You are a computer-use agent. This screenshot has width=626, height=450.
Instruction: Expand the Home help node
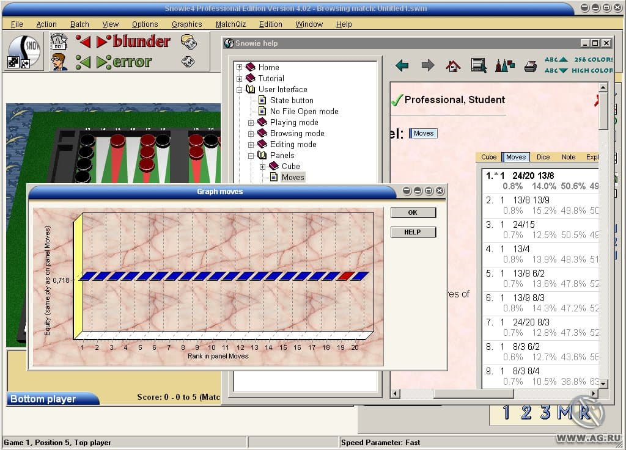239,67
